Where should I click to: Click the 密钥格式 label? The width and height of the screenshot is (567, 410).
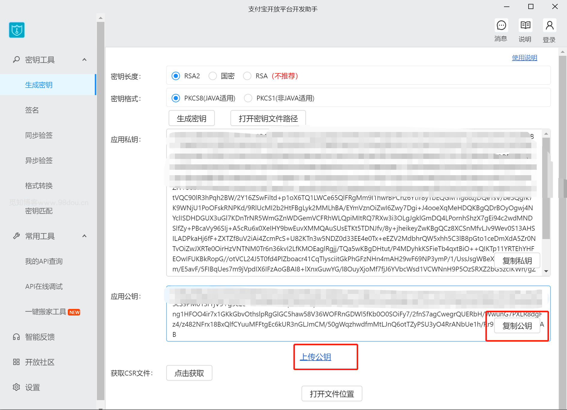pos(126,99)
